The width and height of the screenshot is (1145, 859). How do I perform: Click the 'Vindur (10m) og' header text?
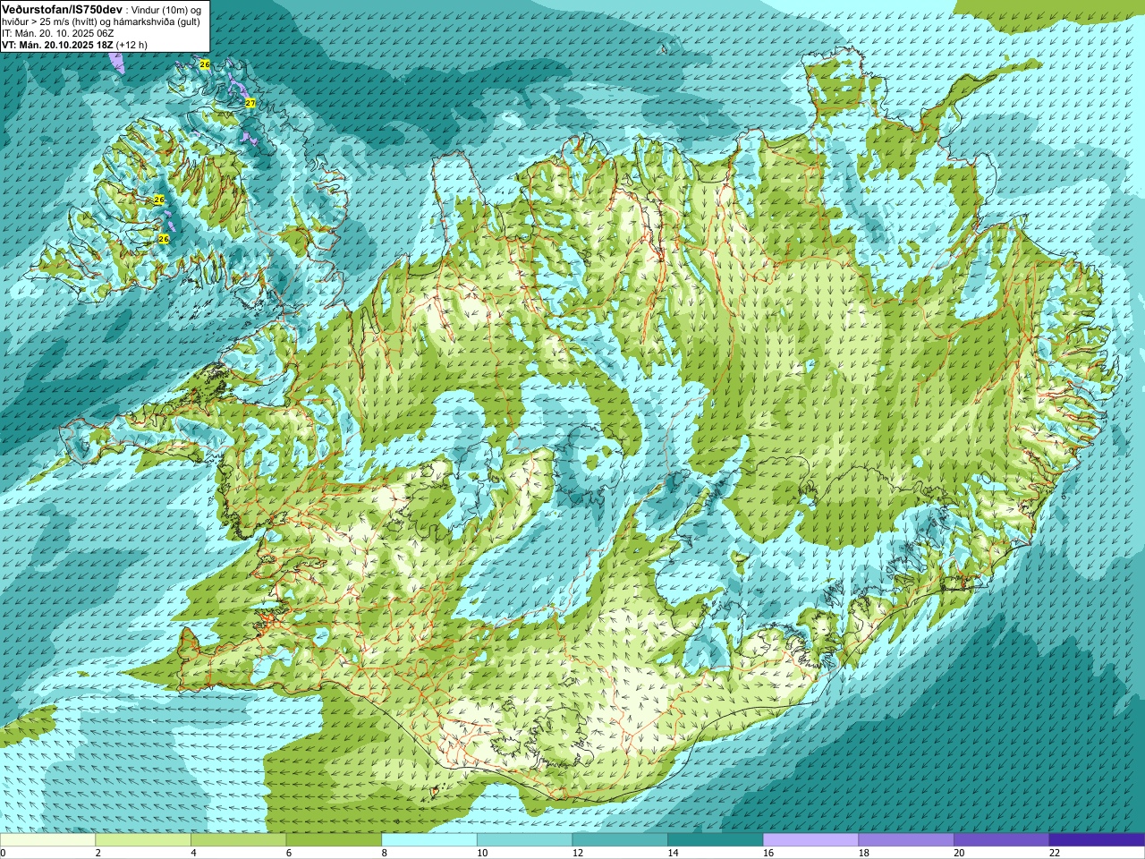(167, 9)
